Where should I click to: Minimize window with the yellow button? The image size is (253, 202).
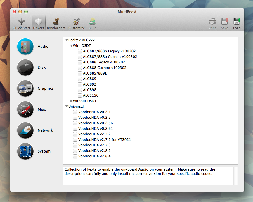click(20, 12)
